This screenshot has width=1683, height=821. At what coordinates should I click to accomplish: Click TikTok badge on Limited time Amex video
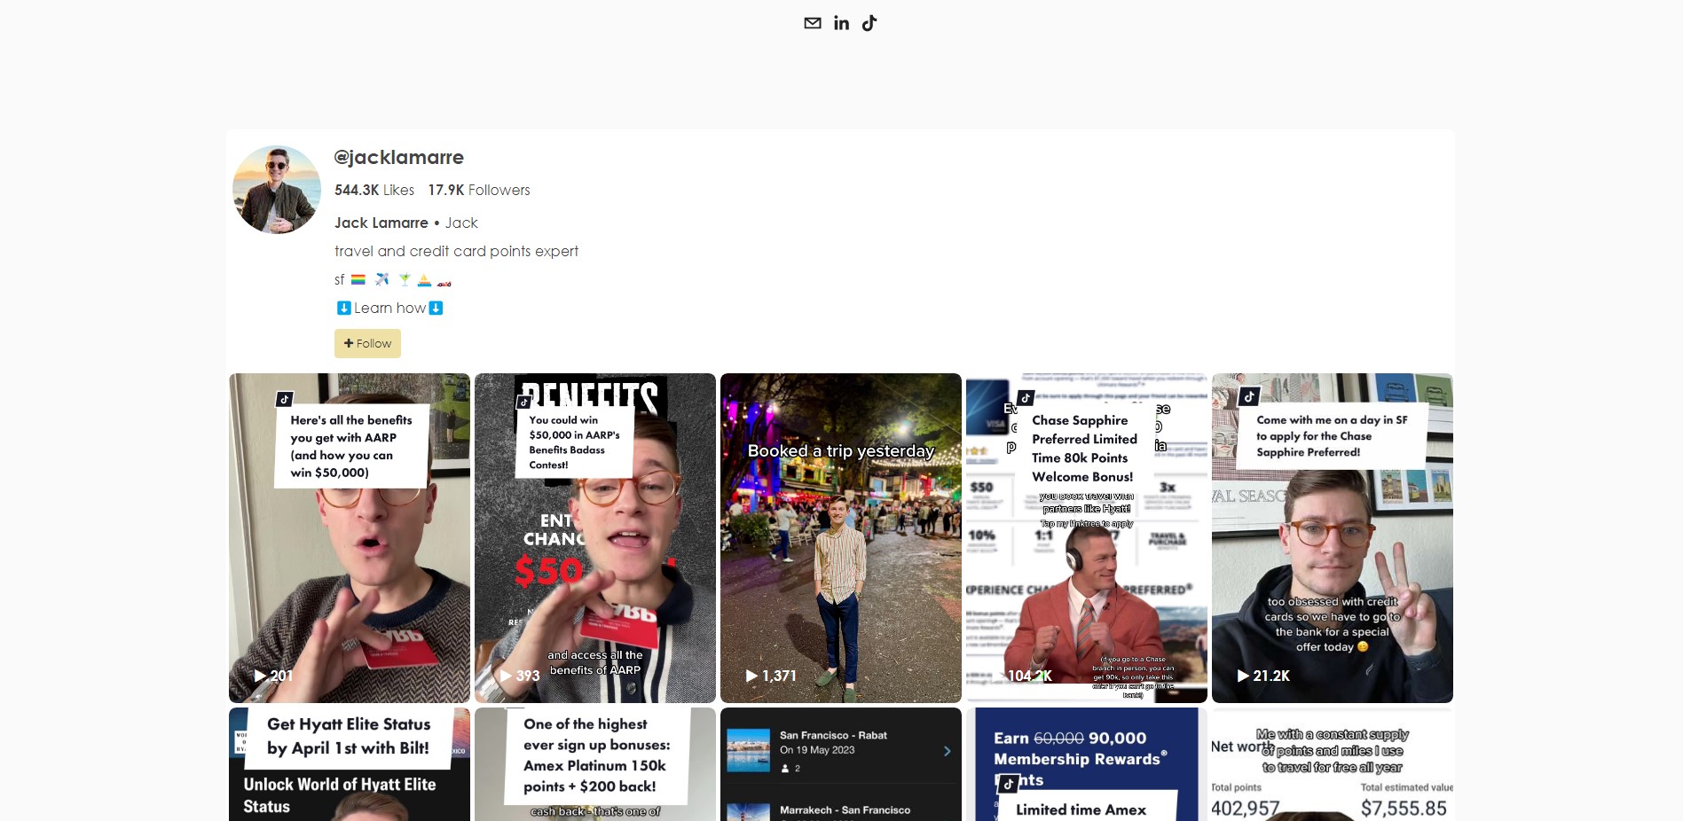point(1009,784)
